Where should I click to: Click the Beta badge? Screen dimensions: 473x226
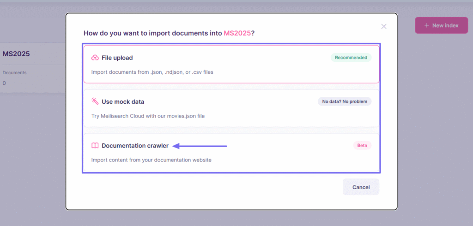pyautogui.click(x=362, y=146)
